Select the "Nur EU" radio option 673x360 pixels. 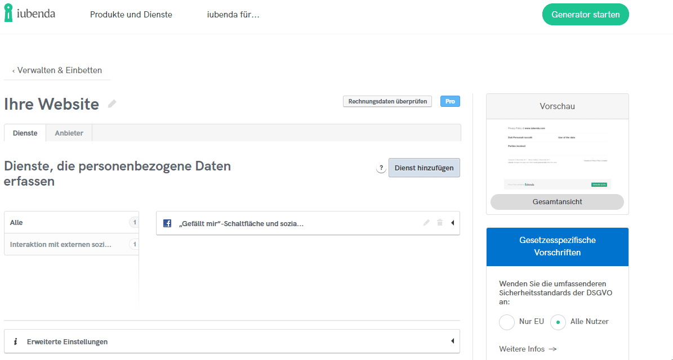(x=507, y=322)
